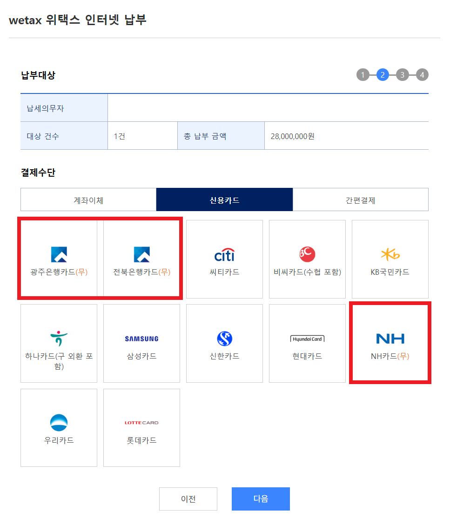Jump to step 3 circle
Screen dimensions: 450x518
point(403,75)
